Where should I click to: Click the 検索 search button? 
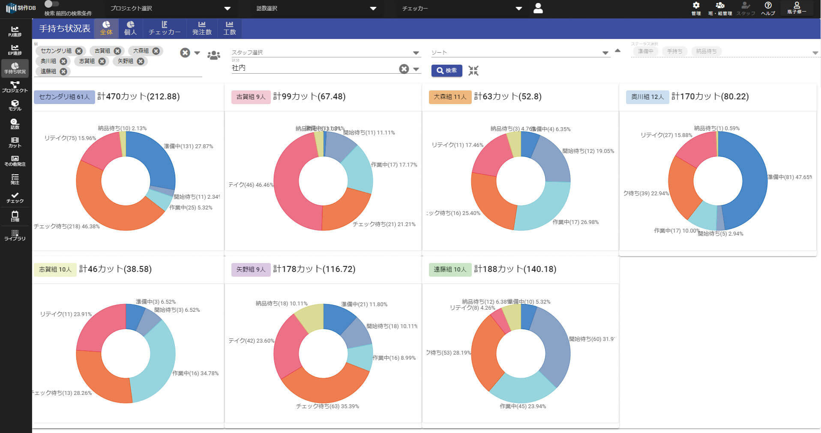pos(446,71)
